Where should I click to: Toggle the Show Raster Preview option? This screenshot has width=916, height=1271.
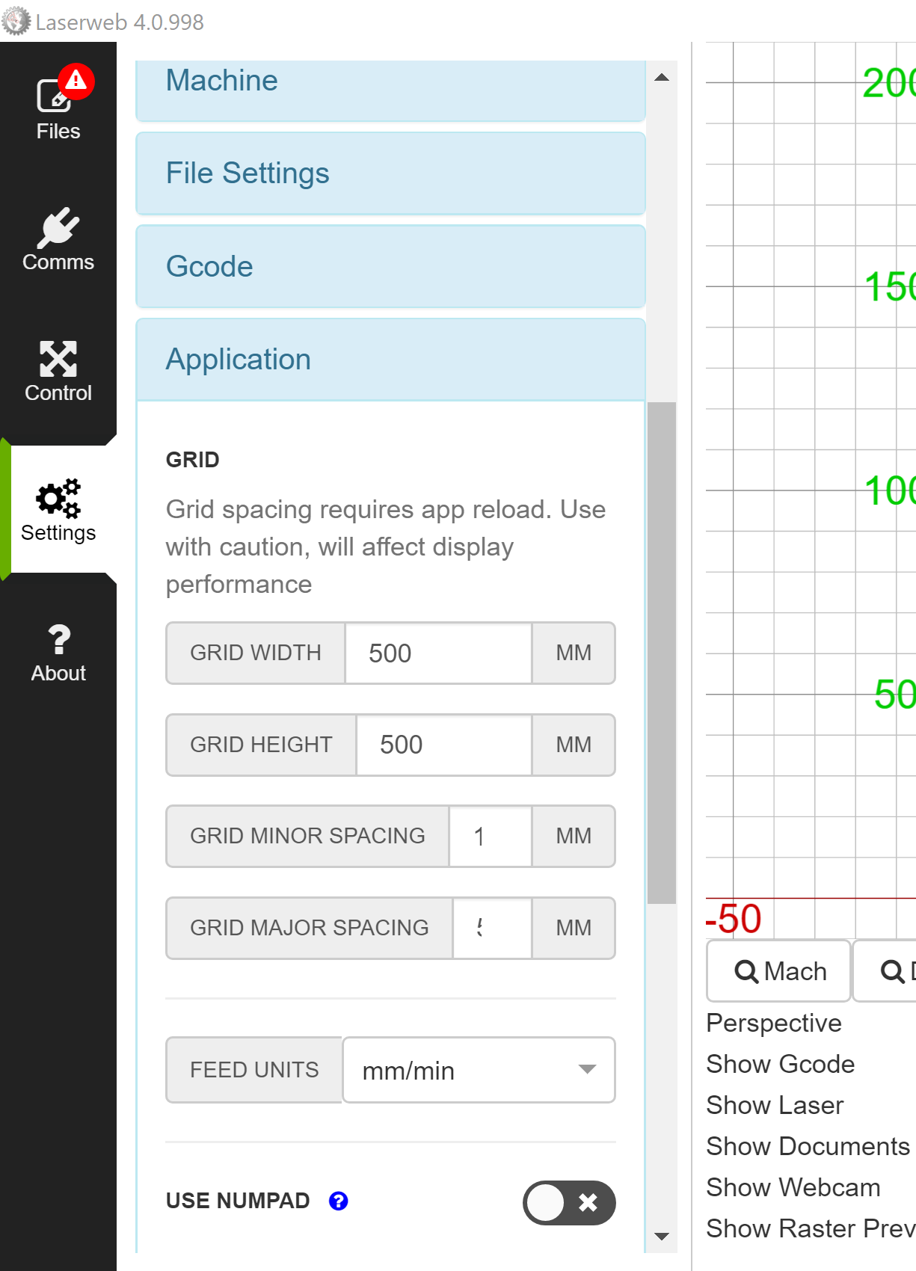[811, 1228]
